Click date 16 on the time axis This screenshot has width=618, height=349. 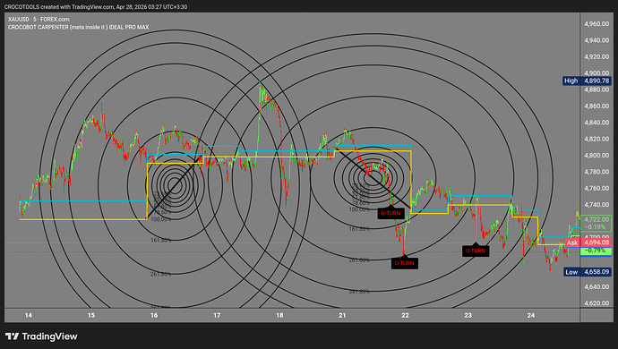[x=154, y=315]
